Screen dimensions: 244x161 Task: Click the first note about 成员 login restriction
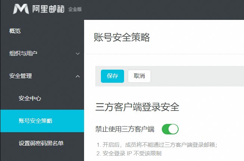point(157,145)
